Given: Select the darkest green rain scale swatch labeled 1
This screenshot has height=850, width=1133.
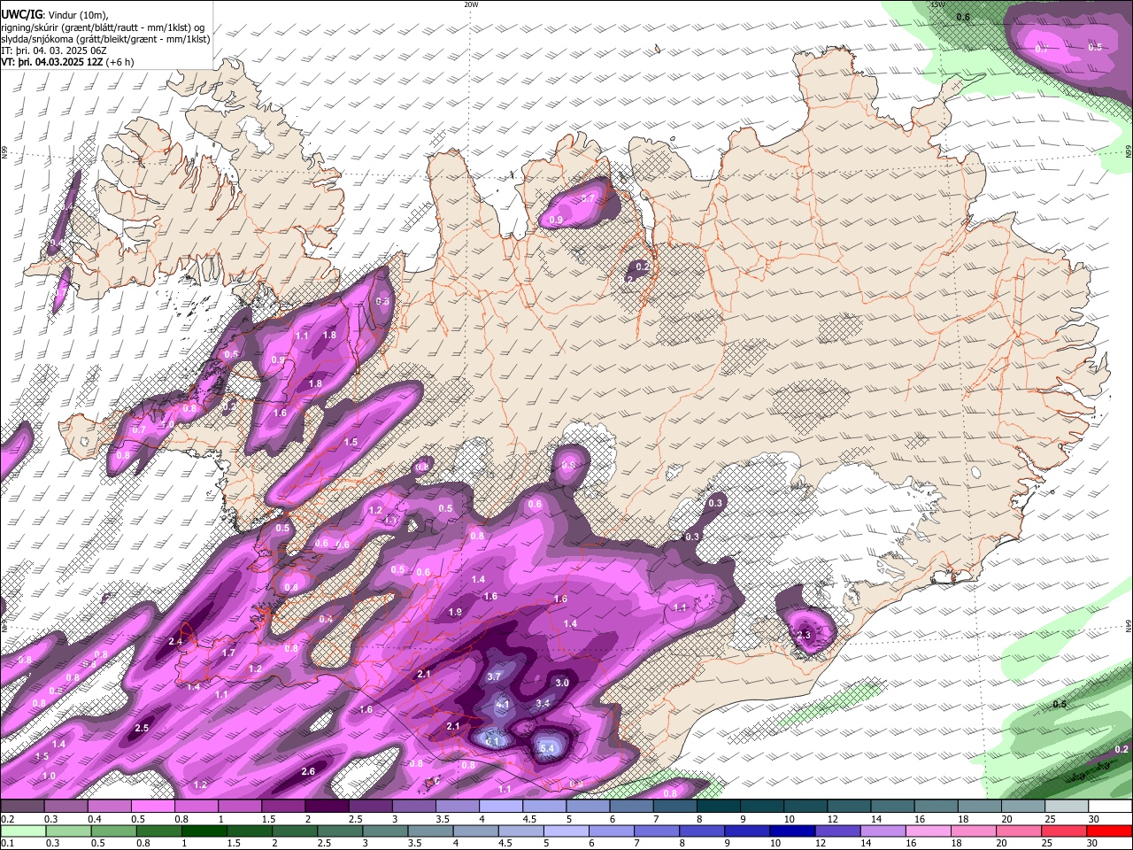Looking at the screenshot, I should [204, 831].
